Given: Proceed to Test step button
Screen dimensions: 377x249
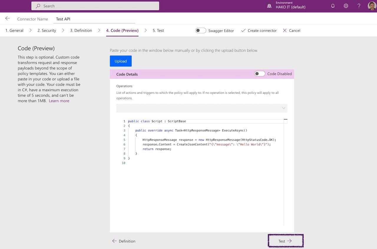Looking at the screenshot, I should (286, 241).
